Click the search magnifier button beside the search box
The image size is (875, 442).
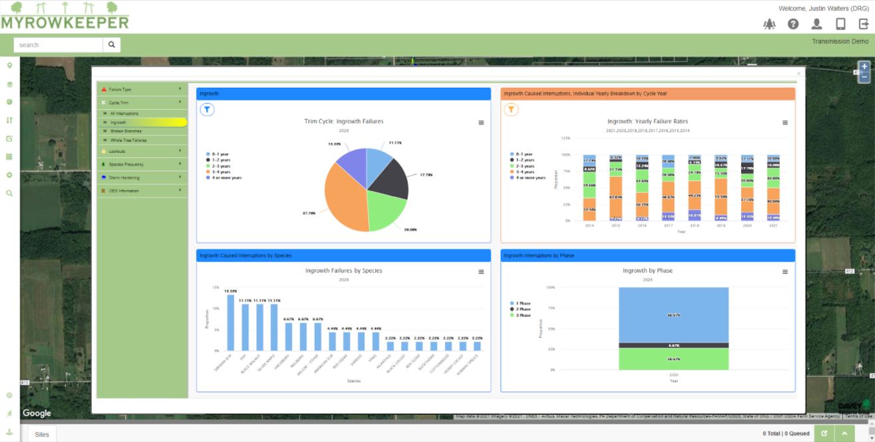point(110,44)
